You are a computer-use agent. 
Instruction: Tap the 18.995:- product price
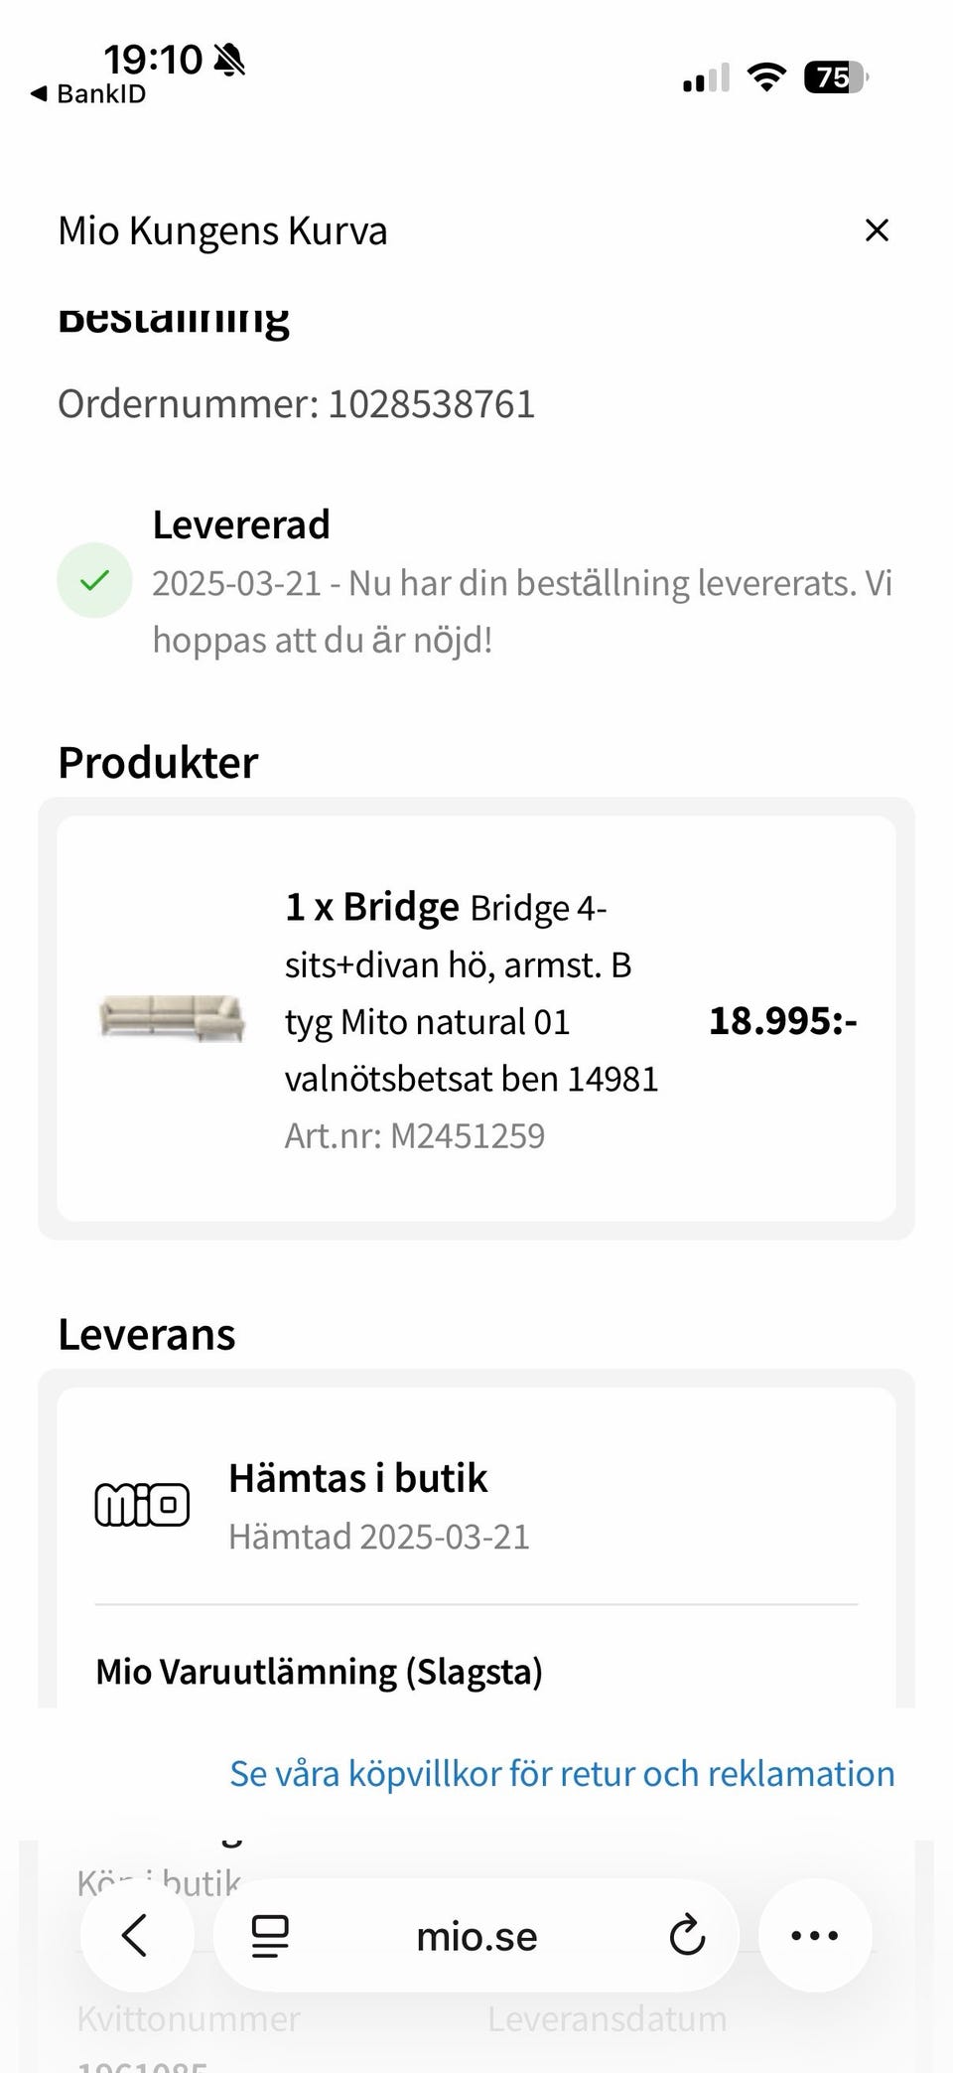click(x=782, y=1021)
